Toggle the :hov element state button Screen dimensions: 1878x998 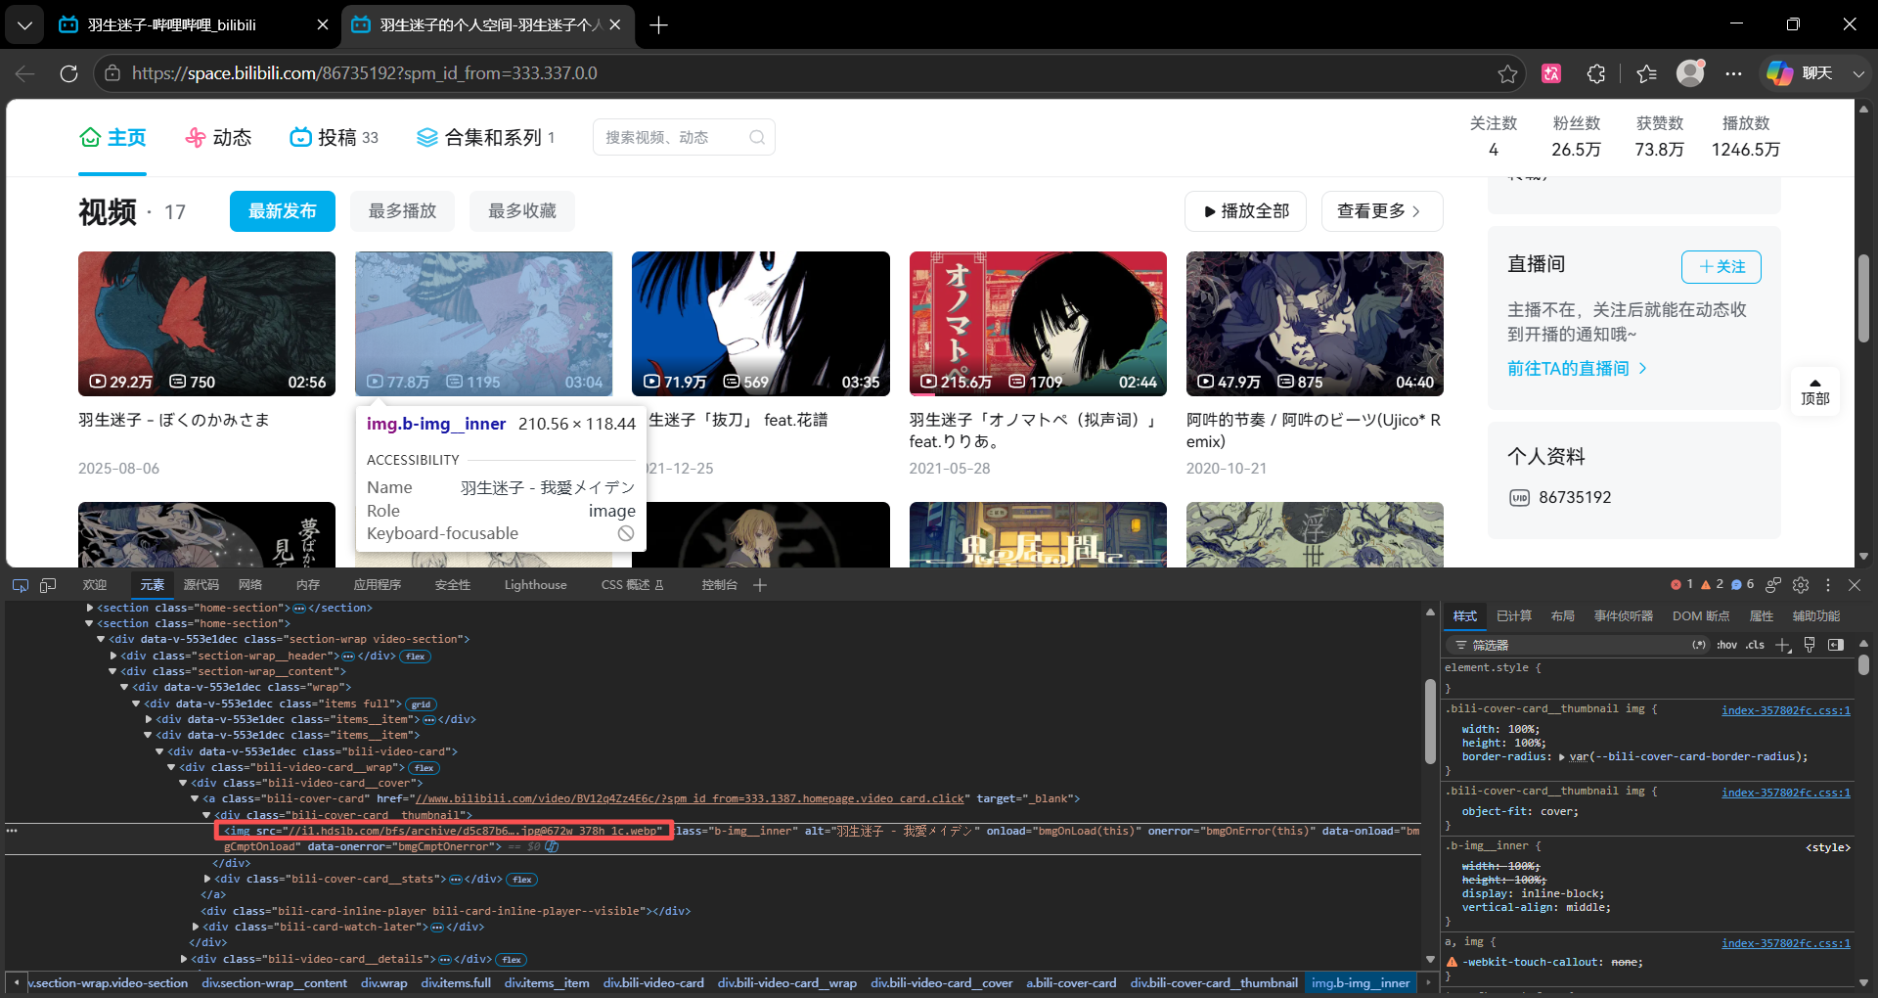[x=1727, y=645]
